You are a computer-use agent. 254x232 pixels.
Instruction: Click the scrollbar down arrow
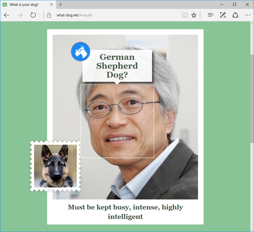252,230
